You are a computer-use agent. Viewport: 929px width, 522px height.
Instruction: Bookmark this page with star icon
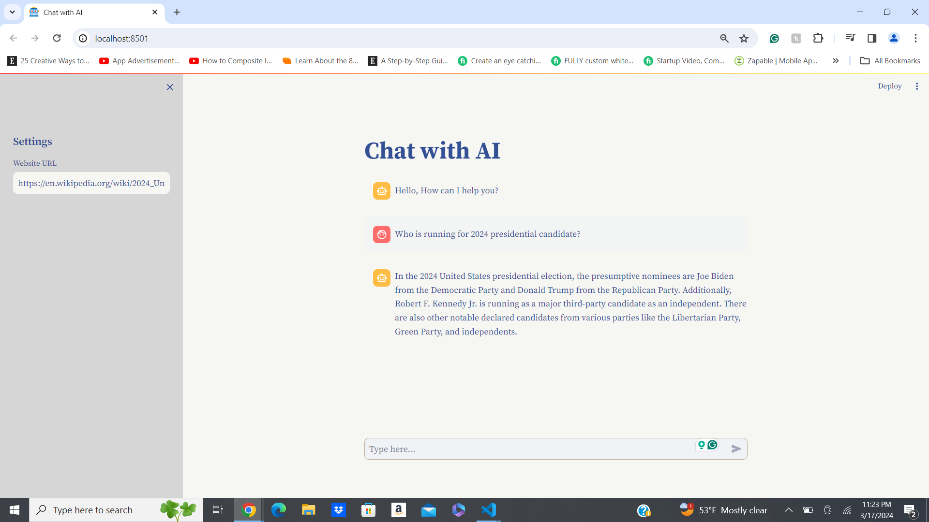744,38
